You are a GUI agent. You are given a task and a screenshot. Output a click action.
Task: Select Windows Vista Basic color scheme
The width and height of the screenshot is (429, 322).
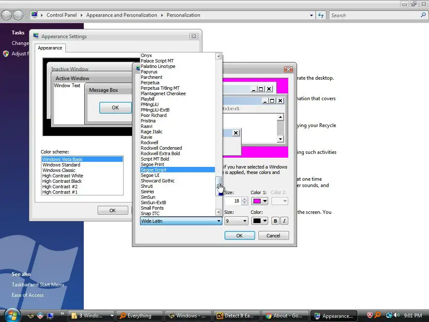point(82,159)
